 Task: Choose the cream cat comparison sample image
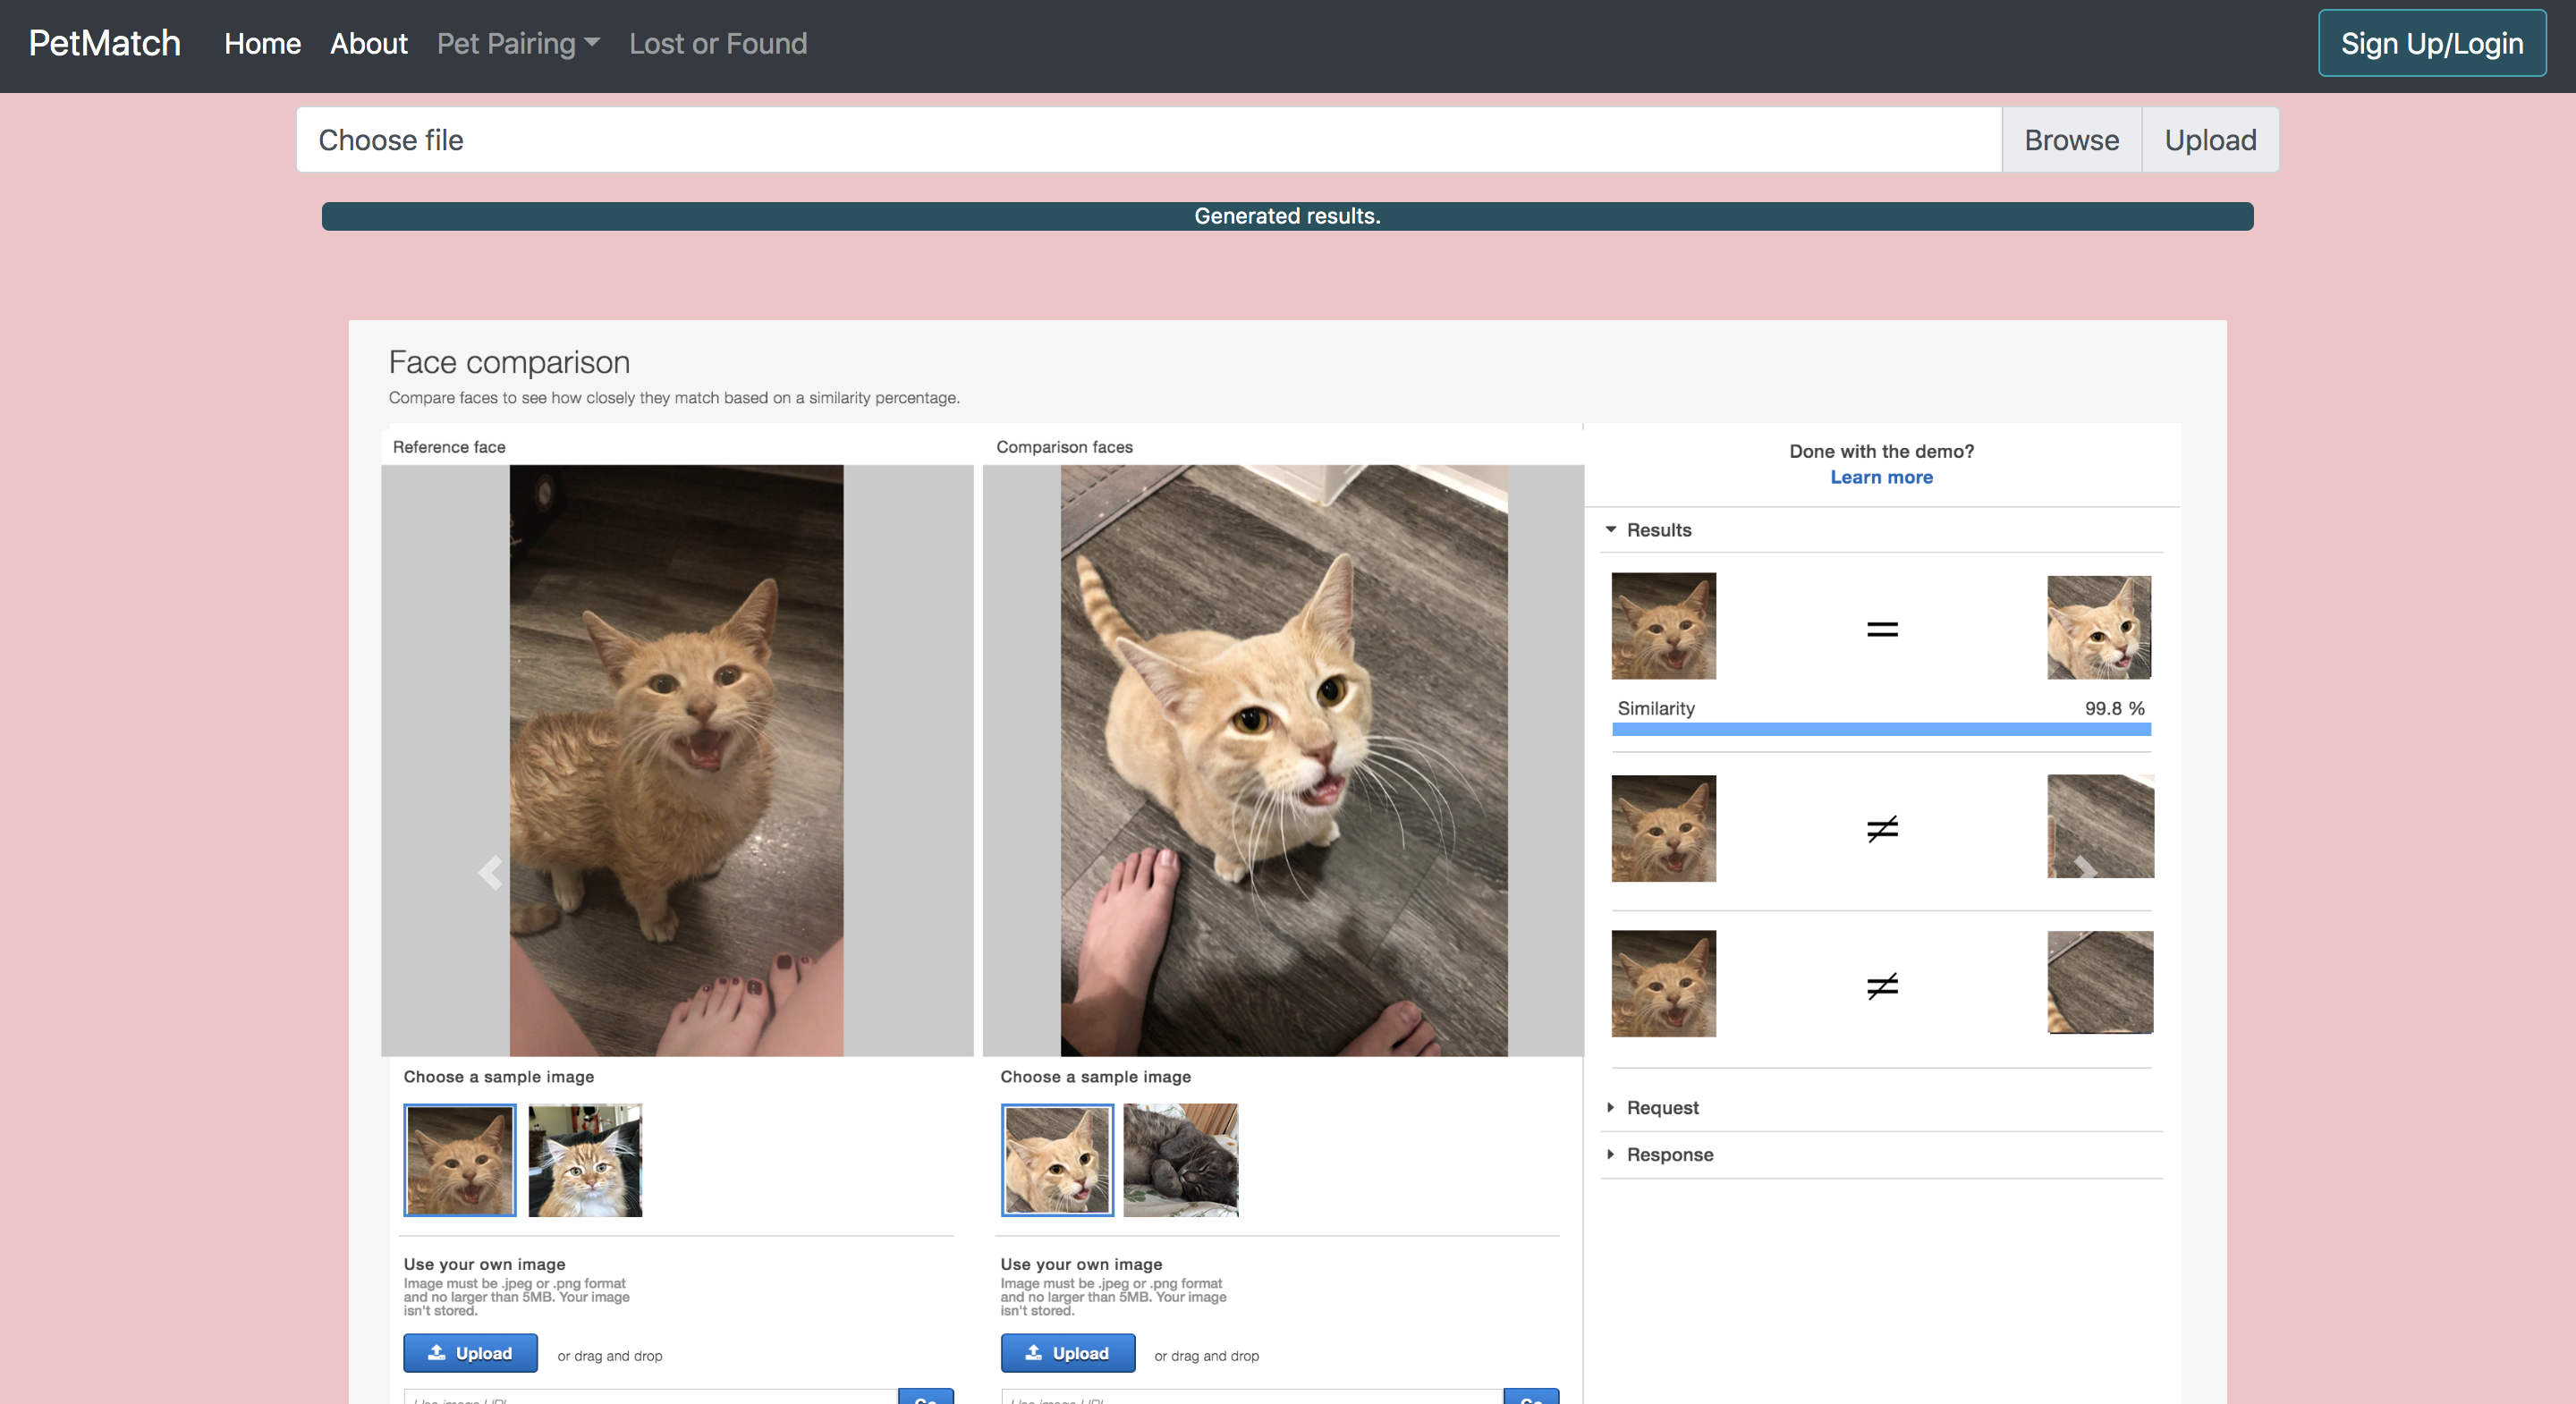(1057, 1160)
